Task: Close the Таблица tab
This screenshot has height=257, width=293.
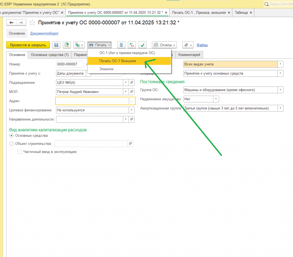Action: (251, 13)
